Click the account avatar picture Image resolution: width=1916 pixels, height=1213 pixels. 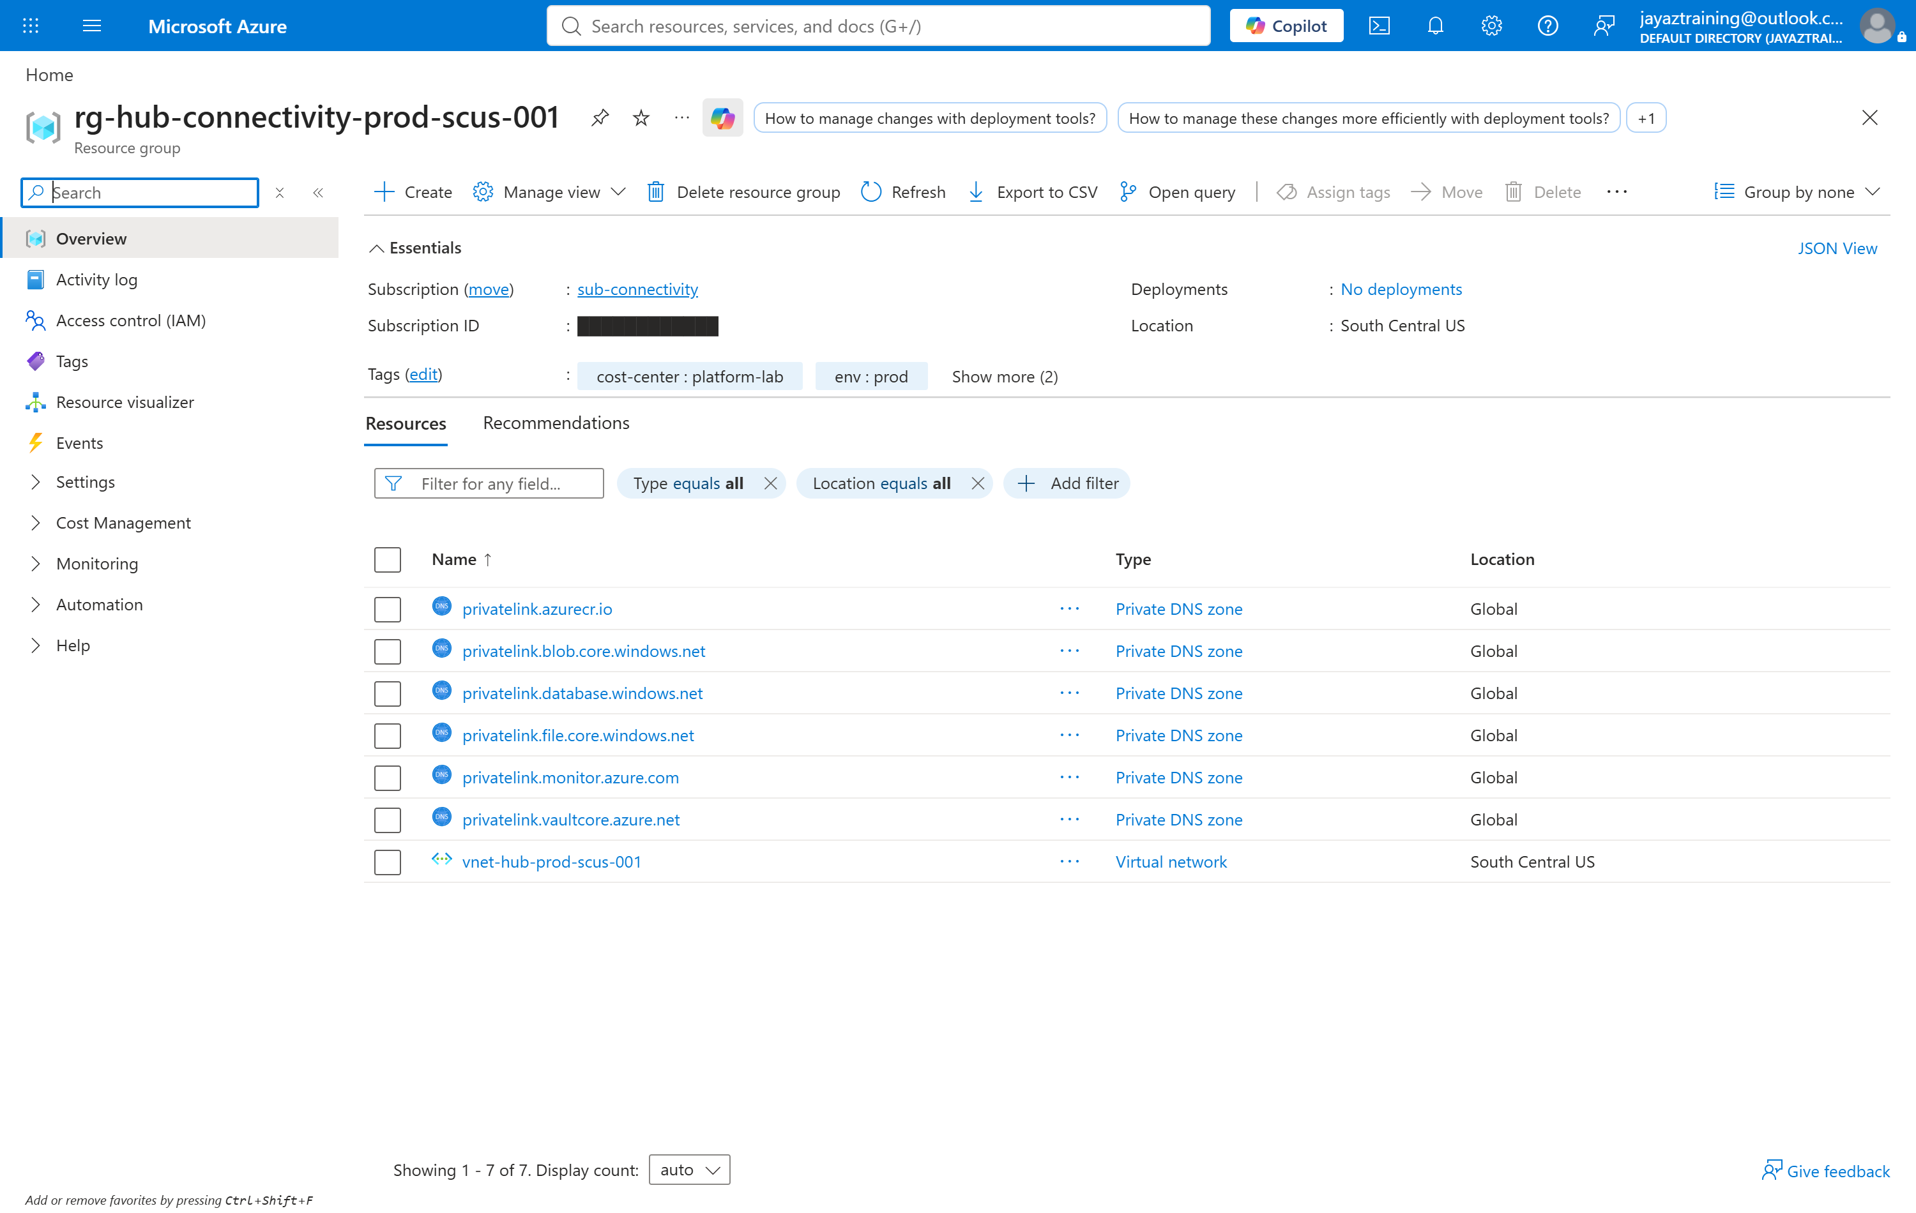pyautogui.click(x=1877, y=26)
